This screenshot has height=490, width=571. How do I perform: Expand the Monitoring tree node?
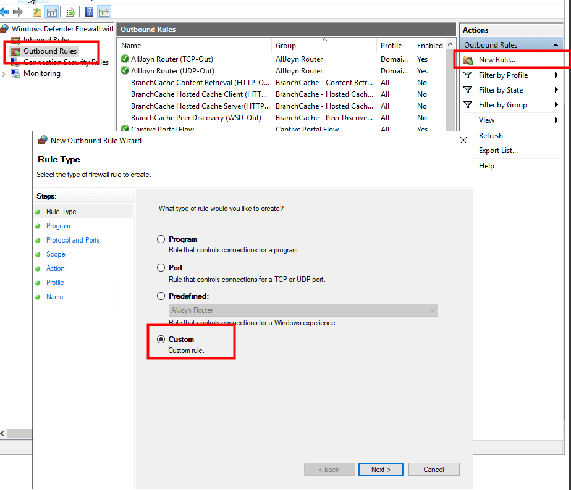(x=4, y=74)
